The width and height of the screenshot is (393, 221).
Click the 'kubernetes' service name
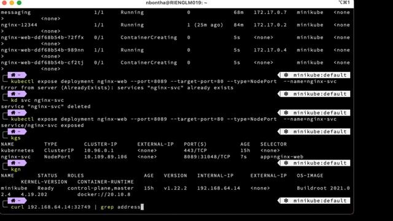pyautogui.click(x=17, y=150)
